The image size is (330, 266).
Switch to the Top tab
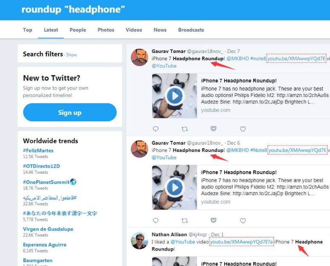28,30
